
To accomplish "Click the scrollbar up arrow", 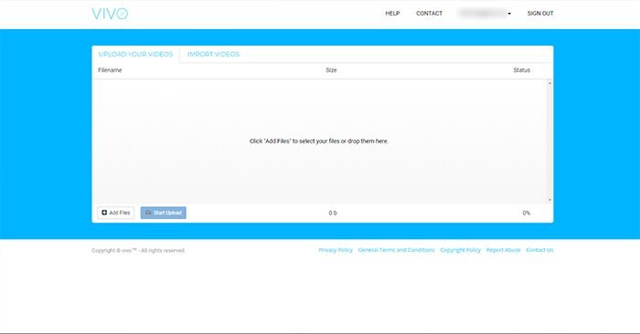I will (x=549, y=83).
